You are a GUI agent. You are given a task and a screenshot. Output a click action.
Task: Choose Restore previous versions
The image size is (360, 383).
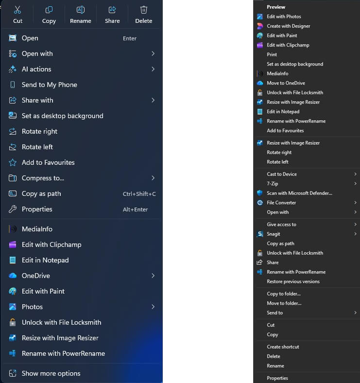(293, 281)
